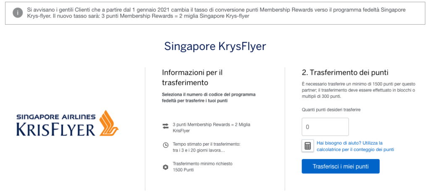Click the Quanti punti desideri trasferire label
Screen dimensions: 430x196
331,110
